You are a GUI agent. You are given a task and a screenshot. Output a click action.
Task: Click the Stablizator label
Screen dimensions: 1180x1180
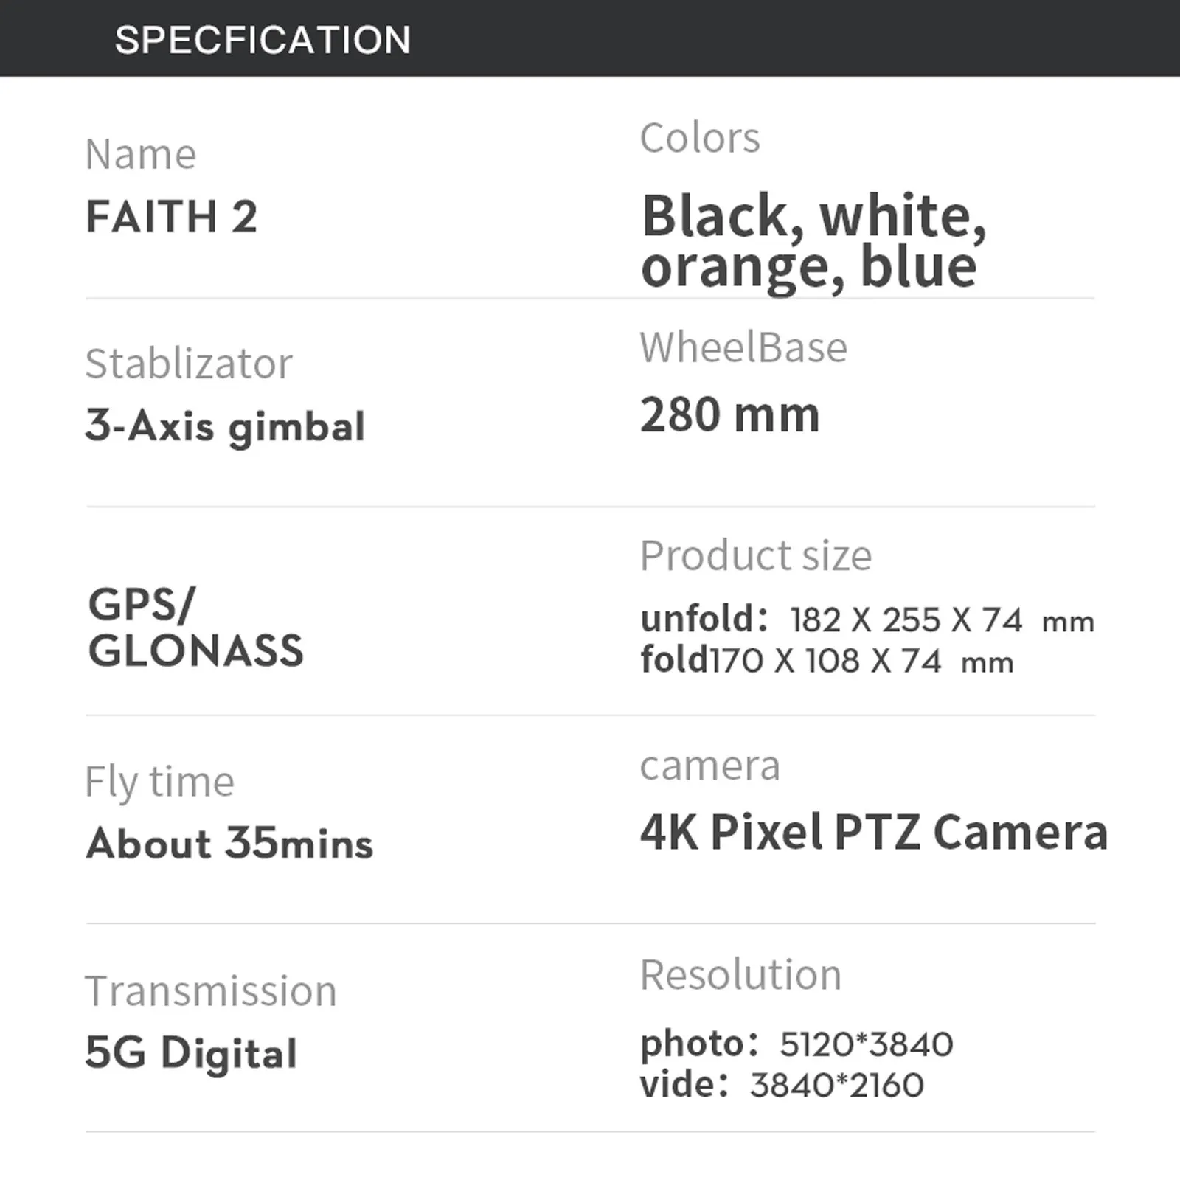pos(189,364)
